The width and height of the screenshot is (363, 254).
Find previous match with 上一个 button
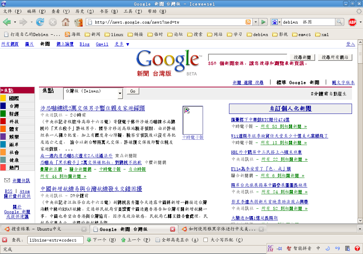click(x=136, y=240)
